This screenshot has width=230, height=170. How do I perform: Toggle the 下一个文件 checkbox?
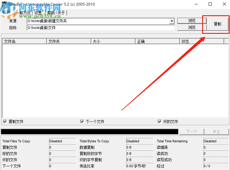point(82,122)
